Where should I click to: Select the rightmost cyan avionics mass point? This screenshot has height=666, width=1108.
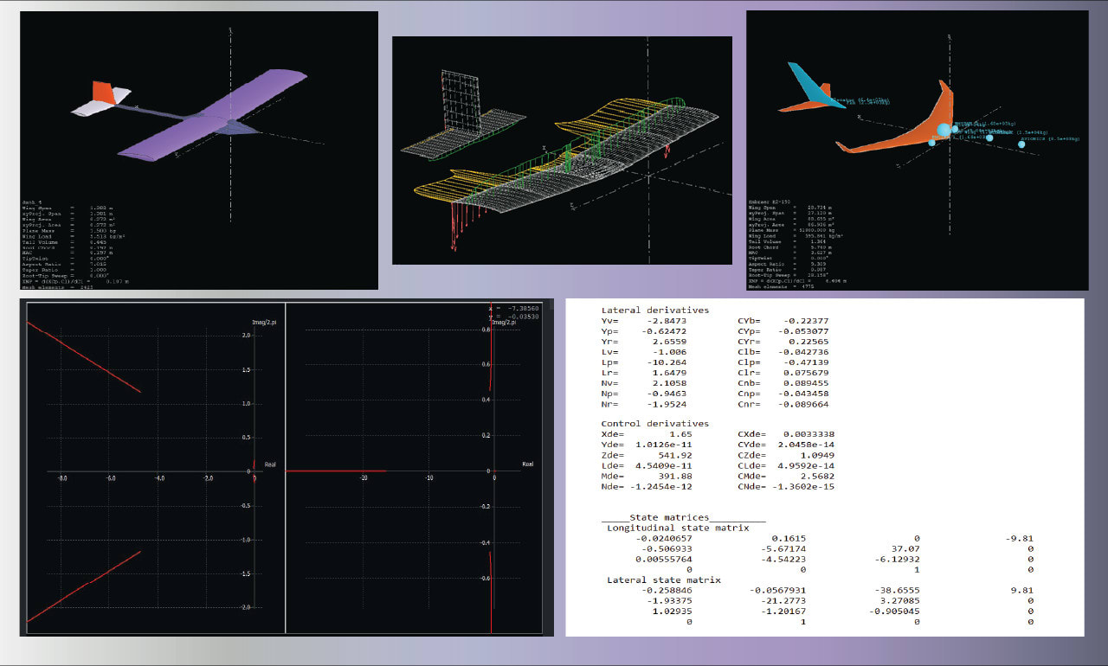click(x=1021, y=144)
